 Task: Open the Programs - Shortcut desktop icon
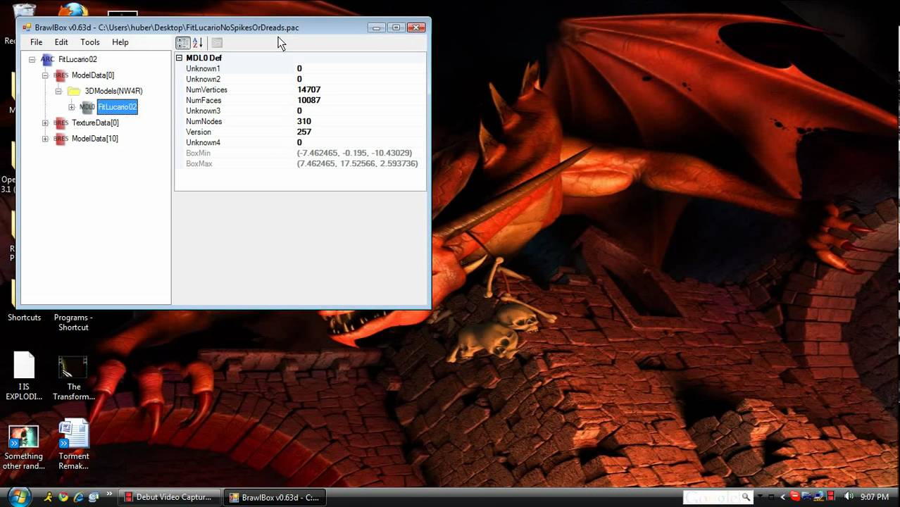[x=73, y=322]
